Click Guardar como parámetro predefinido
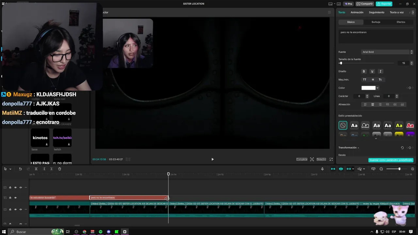Screen dimensions: 418x235 (391, 160)
